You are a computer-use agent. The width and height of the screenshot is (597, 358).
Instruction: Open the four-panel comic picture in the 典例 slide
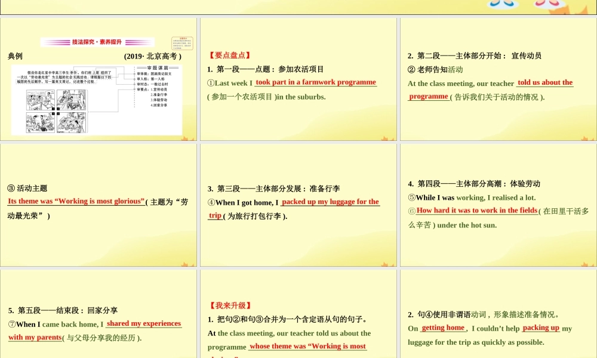click(x=56, y=111)
